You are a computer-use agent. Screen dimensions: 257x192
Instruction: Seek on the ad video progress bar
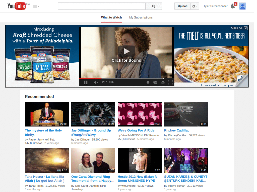(126, 78)
